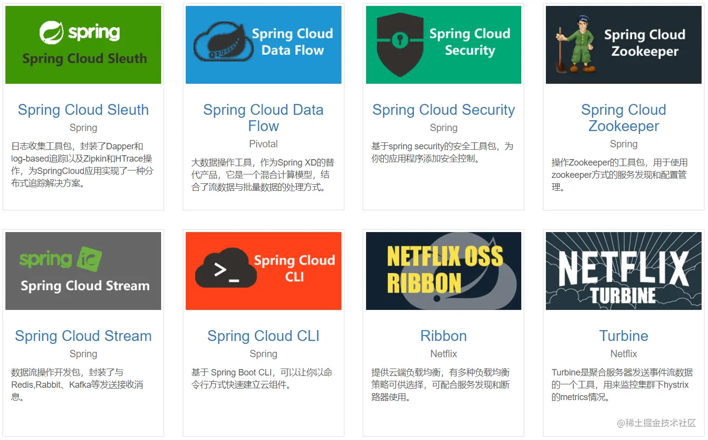Click the Spring label under Sleuth title

coord(83,128)
